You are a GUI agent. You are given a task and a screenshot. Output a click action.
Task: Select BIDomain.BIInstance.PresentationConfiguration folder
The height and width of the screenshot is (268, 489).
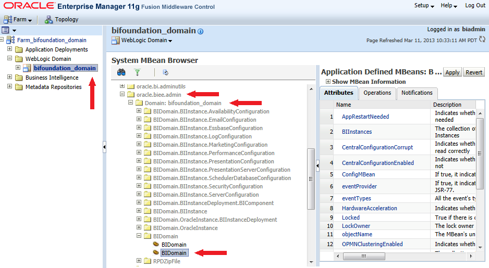pyautogui.click(x=214, y=161)
